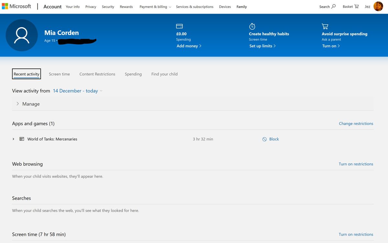Viewport: 388px width, 243px height.
Task: Switch to the Content Restrictions tab
Action: 97,74
